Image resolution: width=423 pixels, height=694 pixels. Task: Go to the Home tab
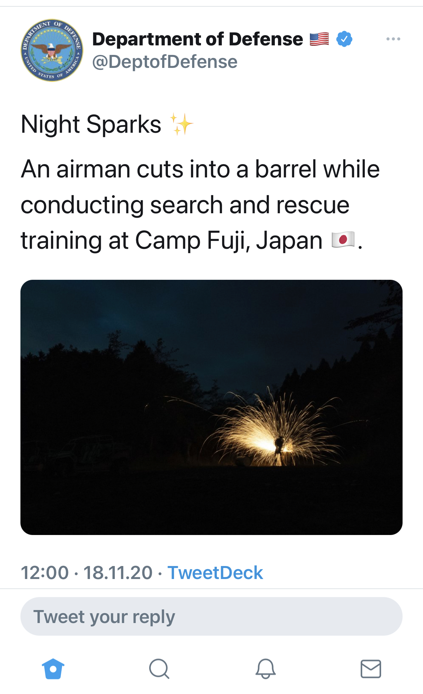(53, 669)
